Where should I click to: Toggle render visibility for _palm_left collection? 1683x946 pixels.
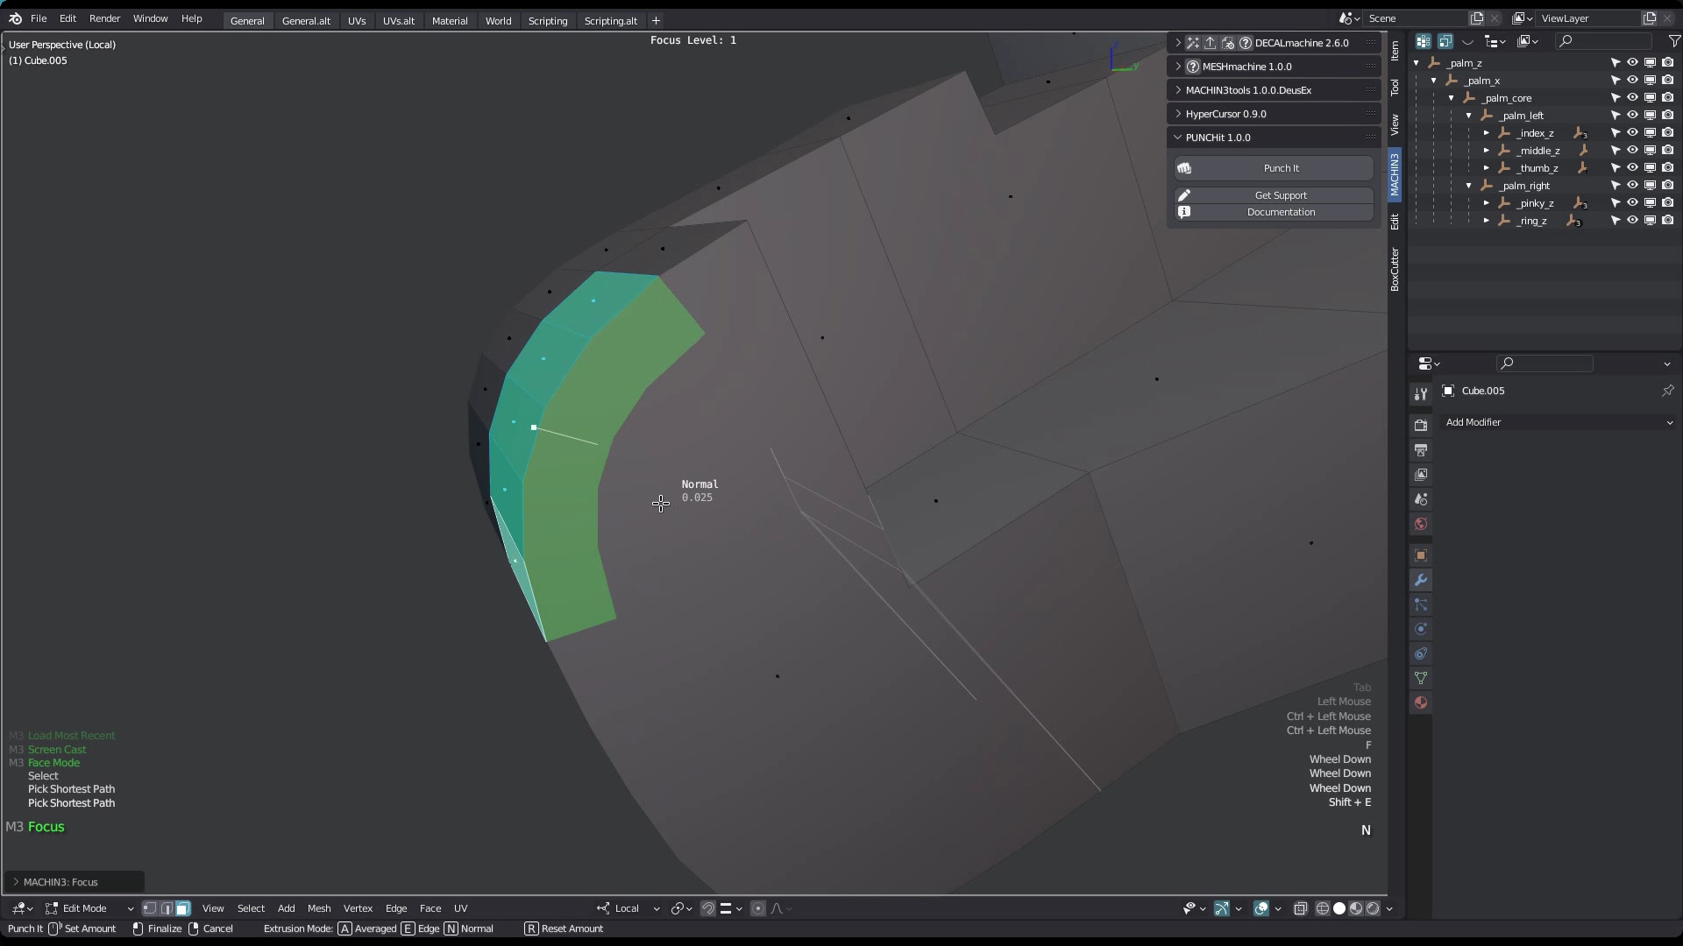(x=1667, y=115)
